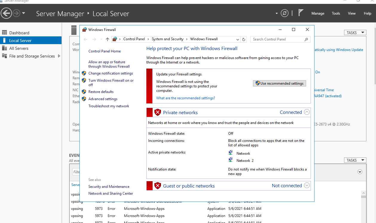Click the Server Manager back arrow

click(x=6, y=13)
